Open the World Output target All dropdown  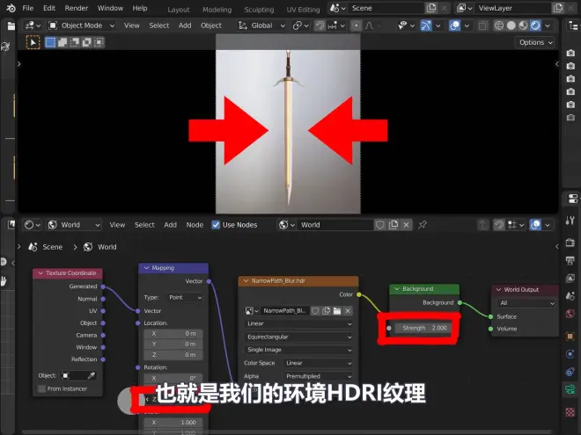(x=526, y=303)
